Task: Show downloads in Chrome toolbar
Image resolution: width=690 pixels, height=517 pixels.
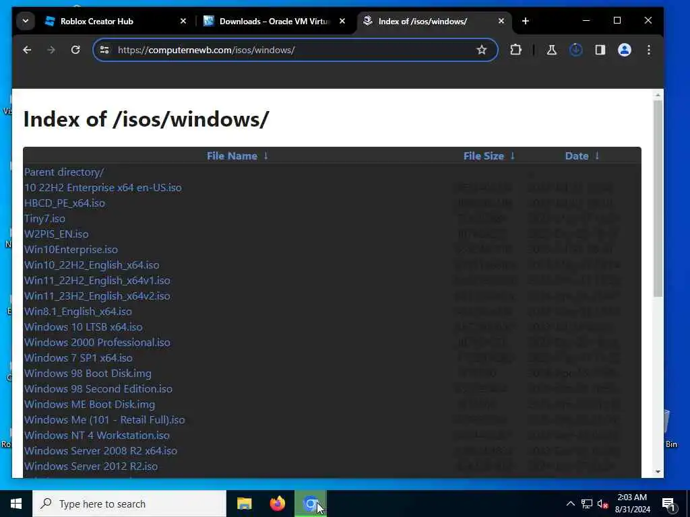Action: pyautogui.click(x=575, y=50)
